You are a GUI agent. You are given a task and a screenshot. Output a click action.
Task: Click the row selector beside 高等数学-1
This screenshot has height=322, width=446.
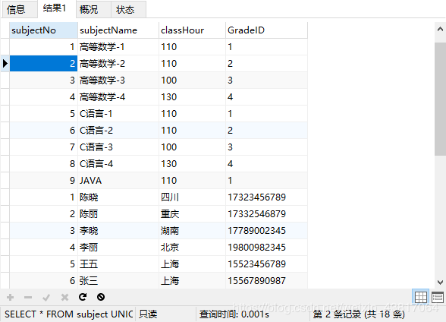(x=5, y=46)
